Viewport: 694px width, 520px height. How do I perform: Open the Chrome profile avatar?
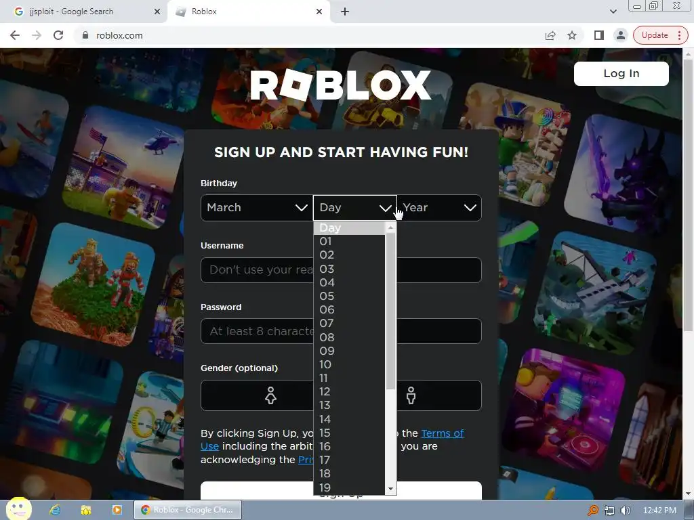pyautogui.click(x=621, y=35)
